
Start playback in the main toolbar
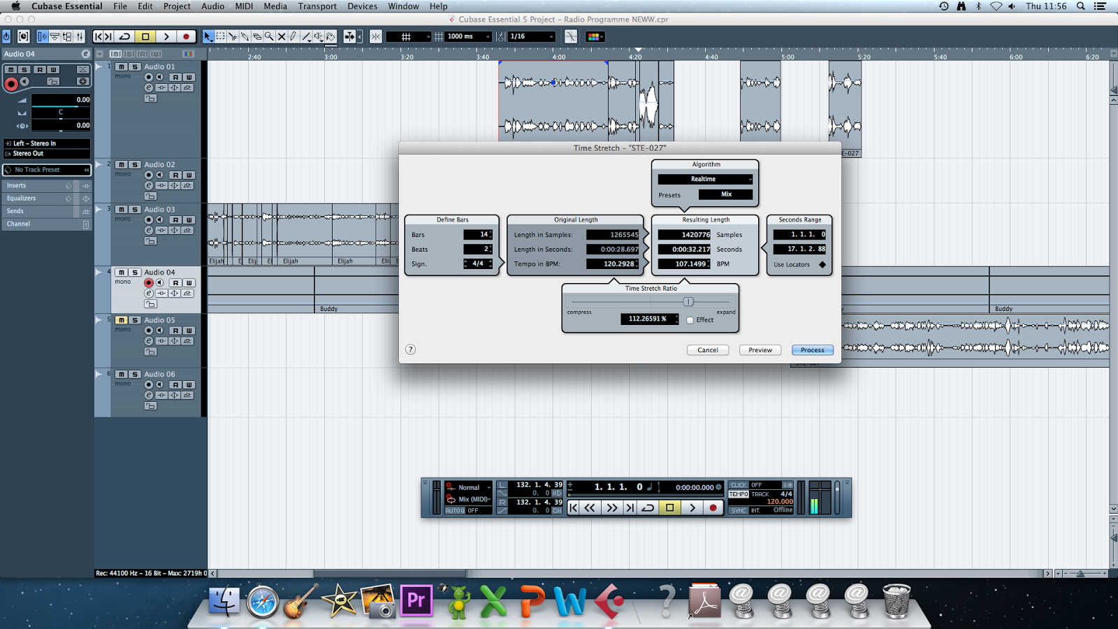coord(166,36)
